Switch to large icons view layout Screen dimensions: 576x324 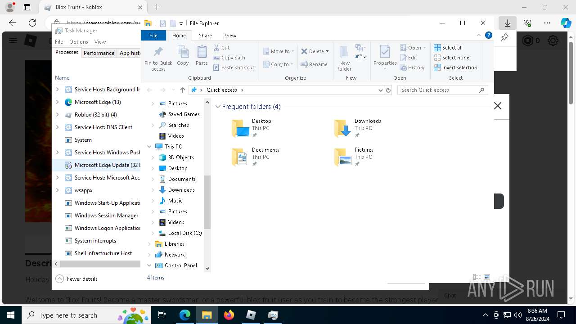tap(487, 277)
